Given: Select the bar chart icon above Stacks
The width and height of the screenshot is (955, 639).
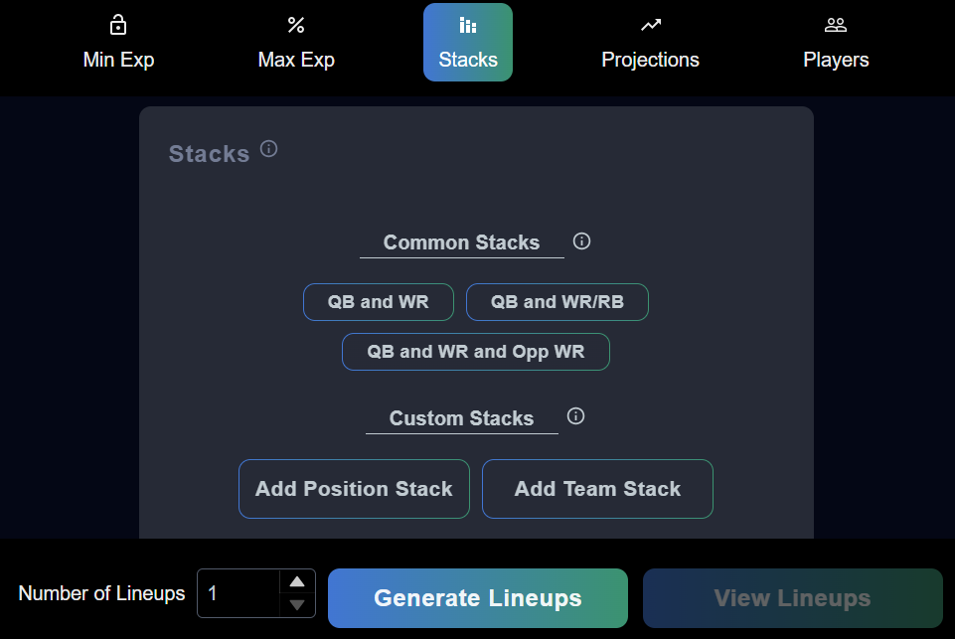Looking at the screenshot, I should pos(467,24).
